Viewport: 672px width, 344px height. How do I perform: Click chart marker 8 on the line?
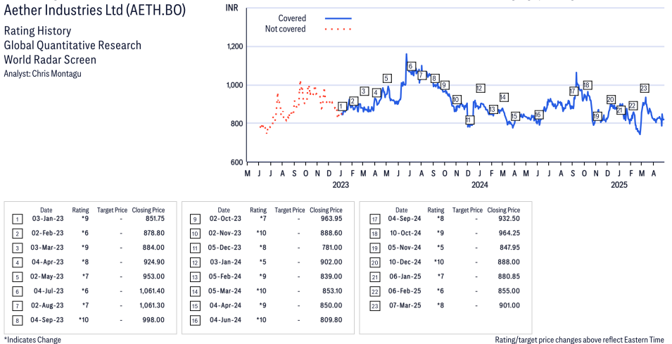tap(433, 78)
